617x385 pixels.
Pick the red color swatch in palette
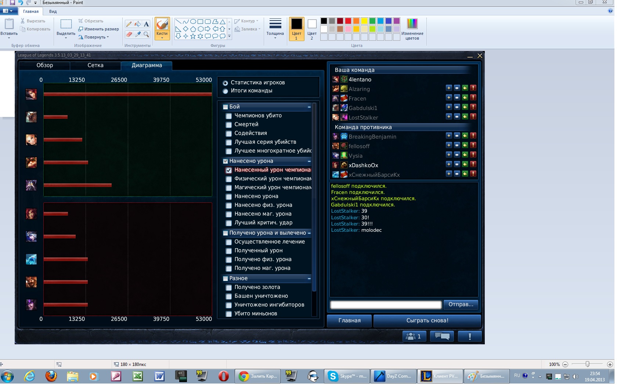pyautogui.click(x=348, y=21)
